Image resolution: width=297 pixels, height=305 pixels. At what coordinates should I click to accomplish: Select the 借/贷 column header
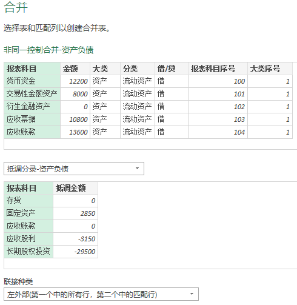[172, 69]
